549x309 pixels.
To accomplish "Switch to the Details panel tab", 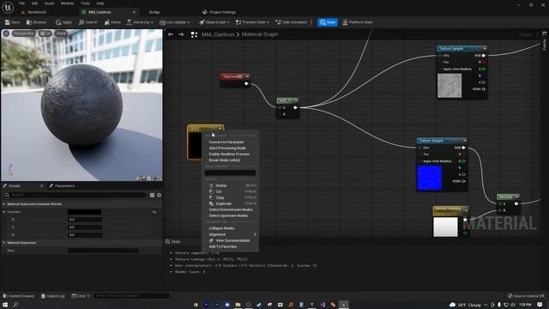I will pos(15,186).
